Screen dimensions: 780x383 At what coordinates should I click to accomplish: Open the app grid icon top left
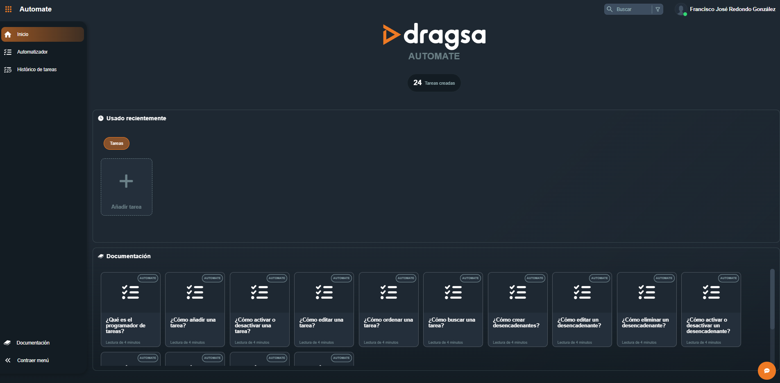click(x=8, y=9)
